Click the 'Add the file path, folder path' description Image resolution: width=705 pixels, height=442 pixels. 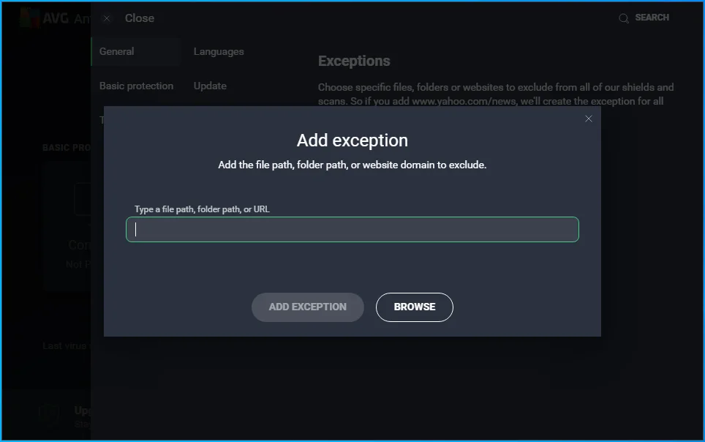[352, 165]
